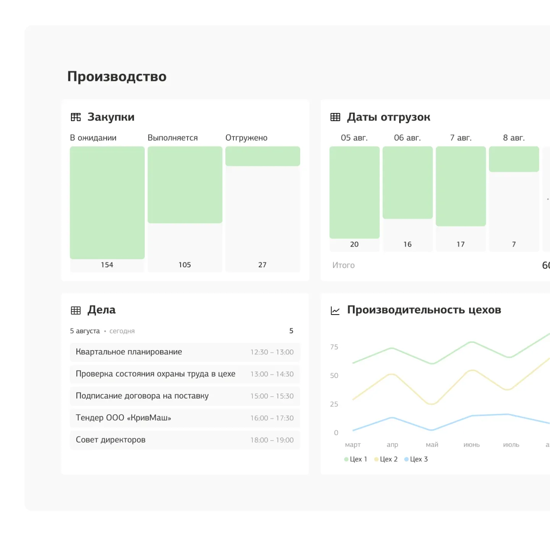Open the Подписание договора на поставку task
Image resolution: width=550 pixels, height=536 pixels.
(x=185, y=396)
